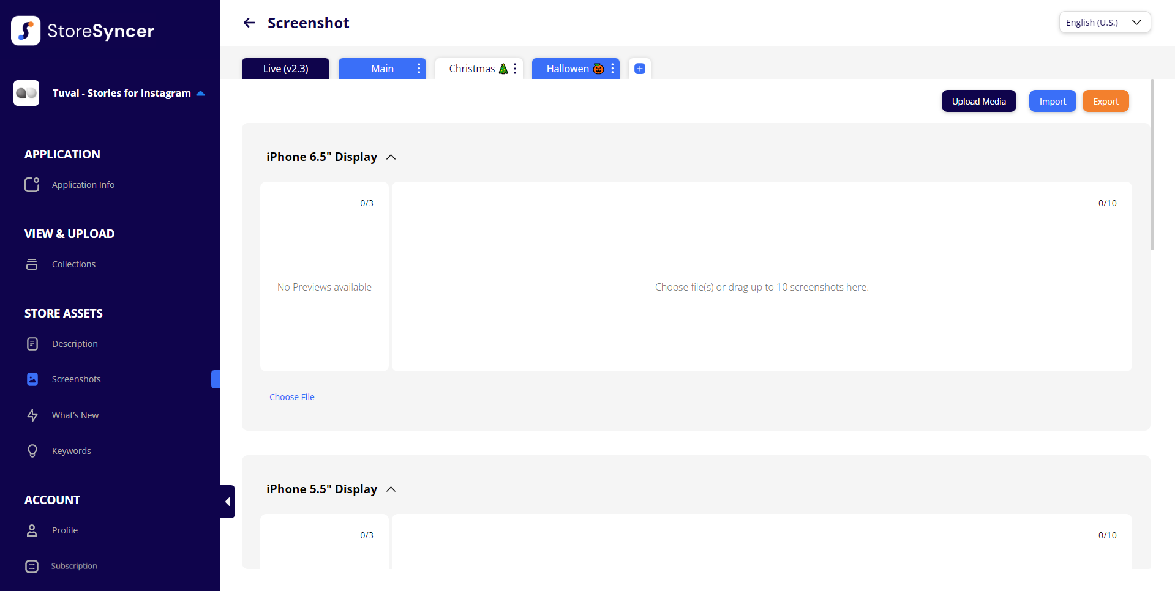
Task: Expand the Tuval app selector
Action: click(x=200, y=94)
